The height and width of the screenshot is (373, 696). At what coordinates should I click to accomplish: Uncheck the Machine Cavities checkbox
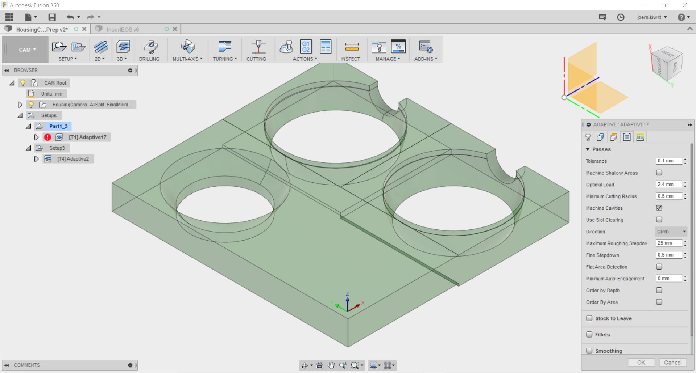pyautogui.click(x=659, y=208)
